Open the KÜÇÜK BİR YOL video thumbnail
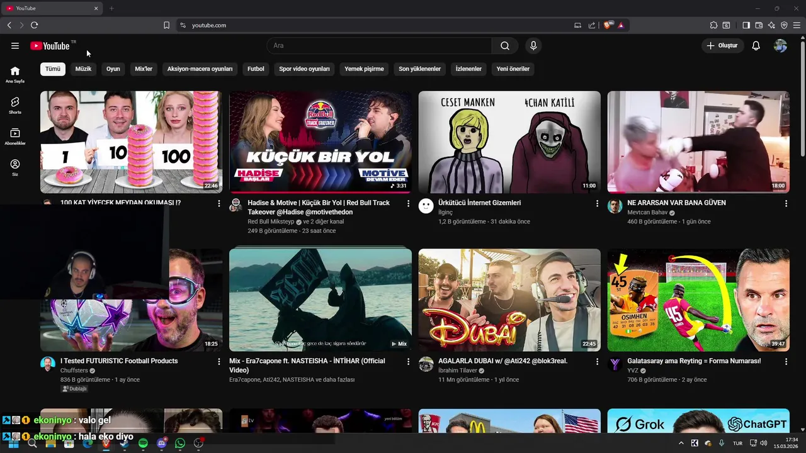Screen dimensions: 806x453 pyautogui.click(x=321, y=142)
